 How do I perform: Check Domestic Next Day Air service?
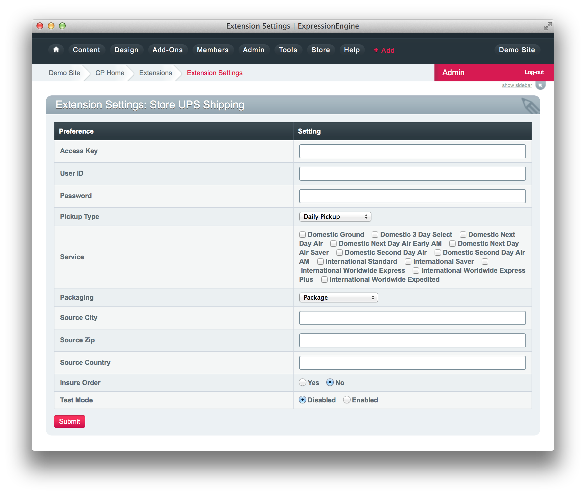click(463, 235)
